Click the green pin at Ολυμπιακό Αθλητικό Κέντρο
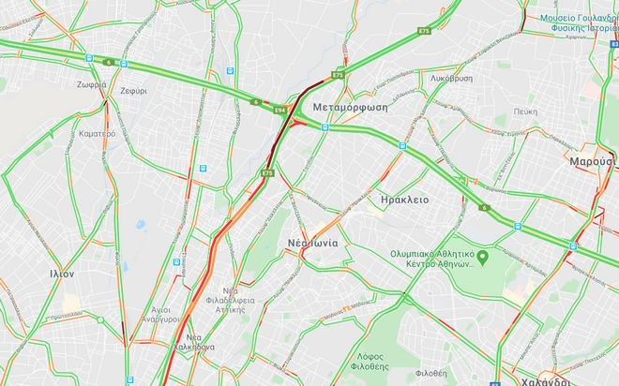 point(482,259)
